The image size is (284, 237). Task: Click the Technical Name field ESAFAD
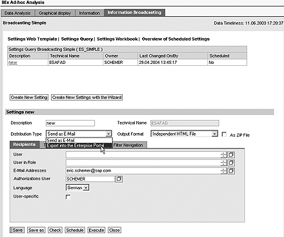[x=185, y=123]
